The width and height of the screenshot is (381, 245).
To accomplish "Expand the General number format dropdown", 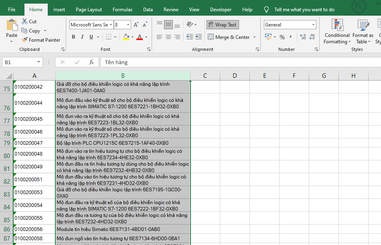I will coord(314,25).
